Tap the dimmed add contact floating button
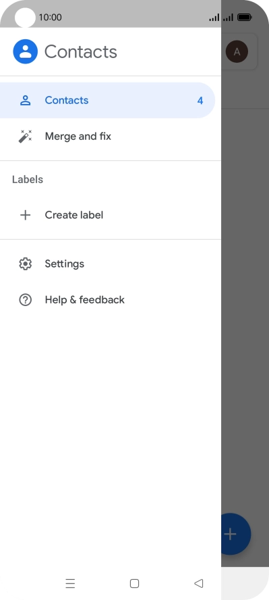269x600 pixels. coord(236,534)
